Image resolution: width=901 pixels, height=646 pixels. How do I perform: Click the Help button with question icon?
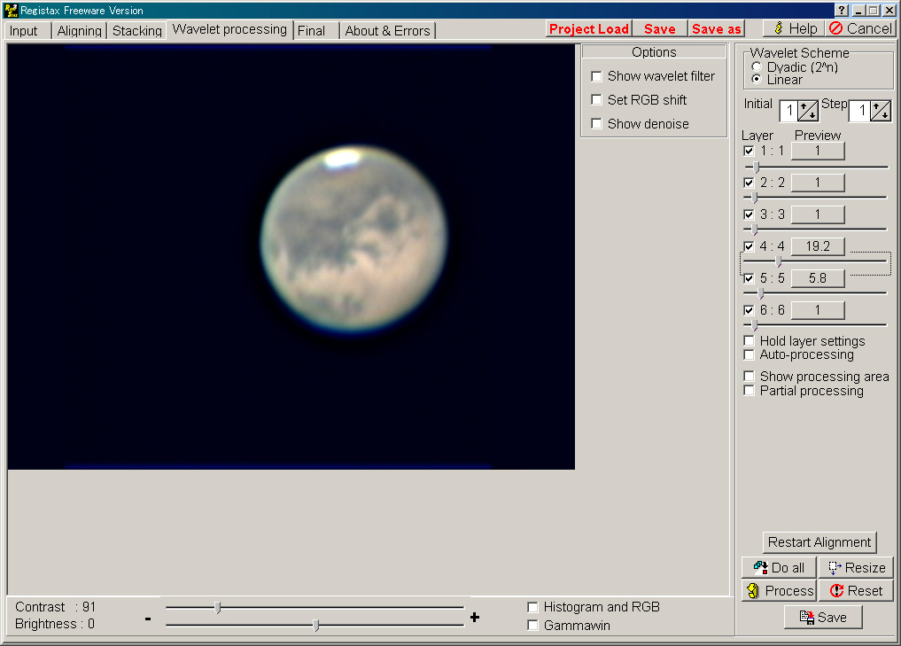793,28
